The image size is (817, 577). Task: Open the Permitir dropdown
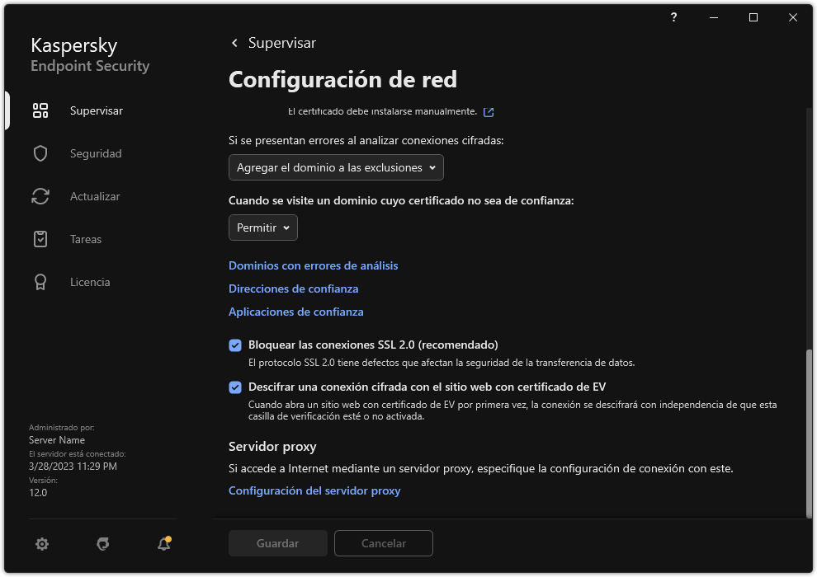tap(262, 228)
